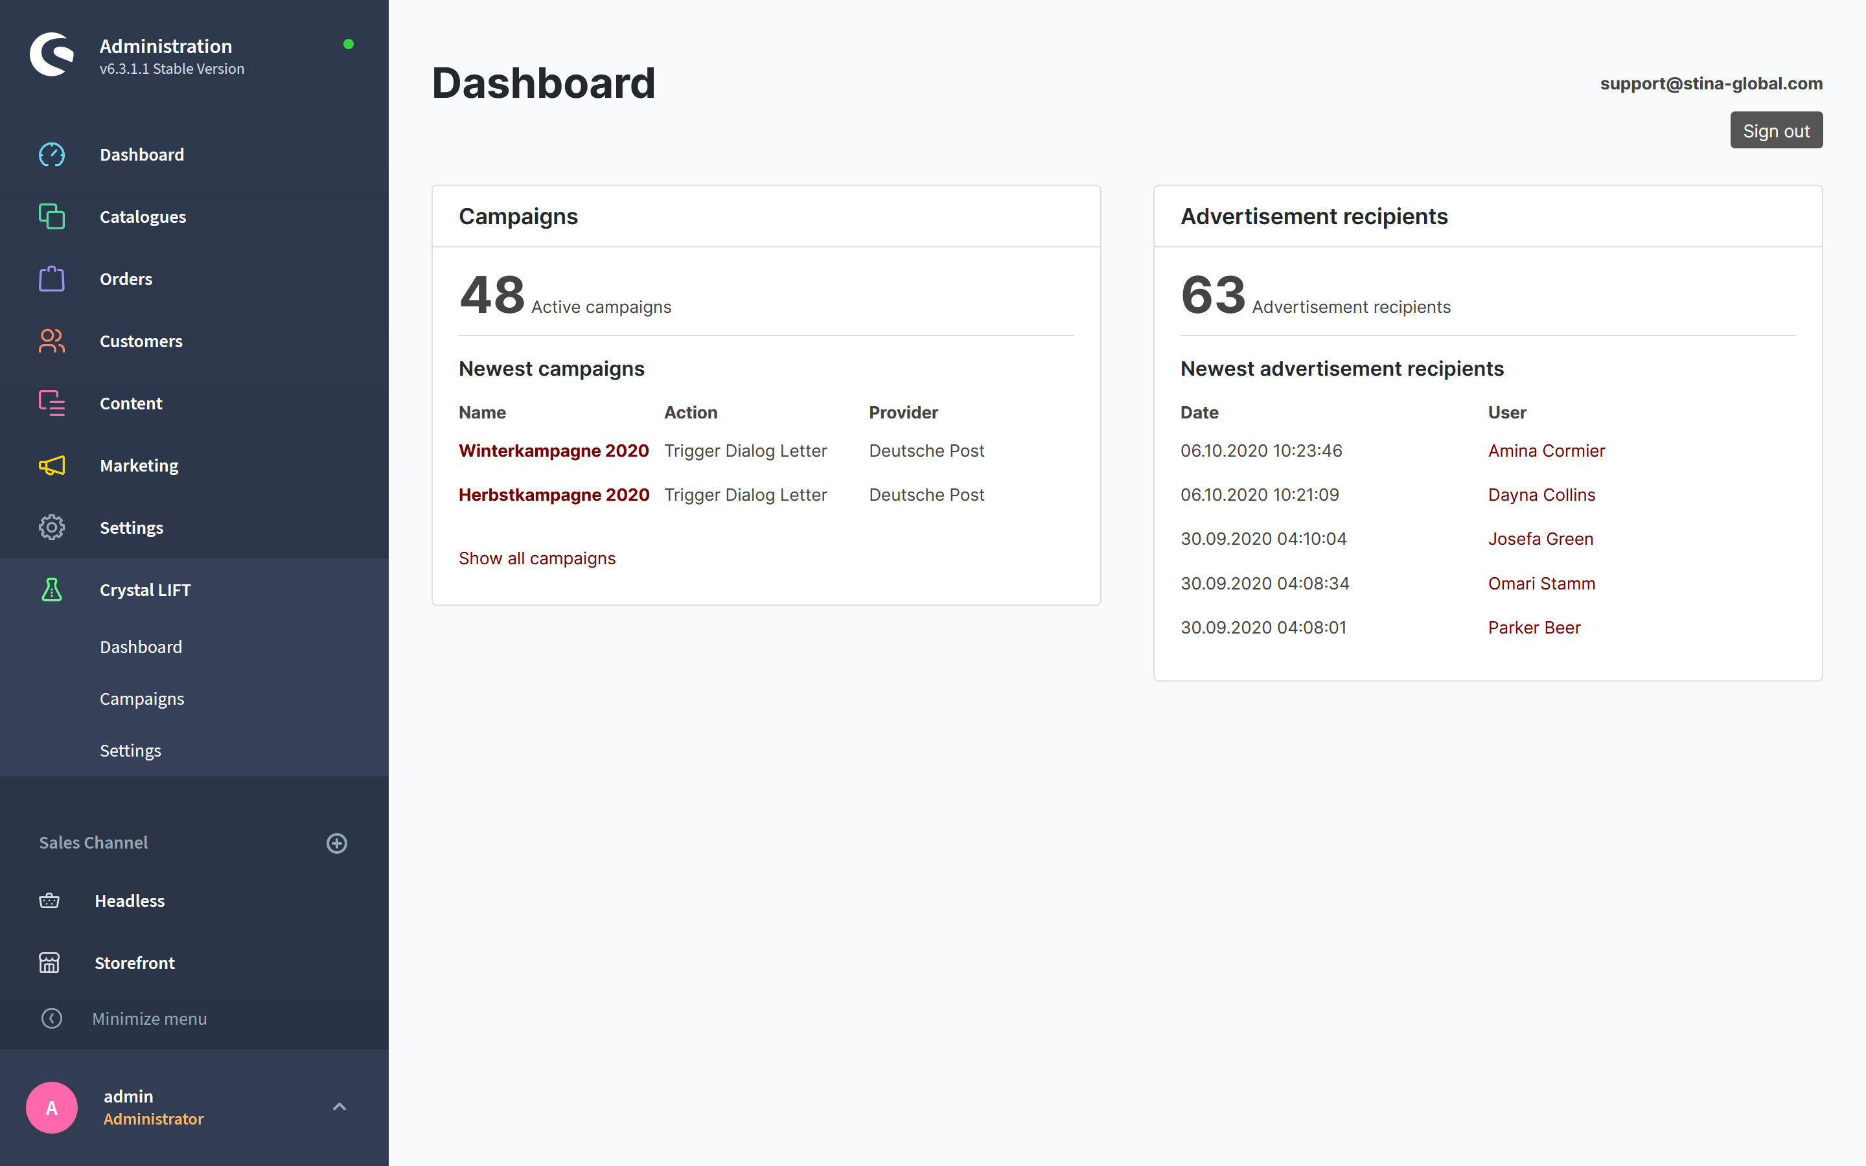Screen dimensions: 1866x1166
Task: Click the Headless basket icon
Action: point(49,900)
